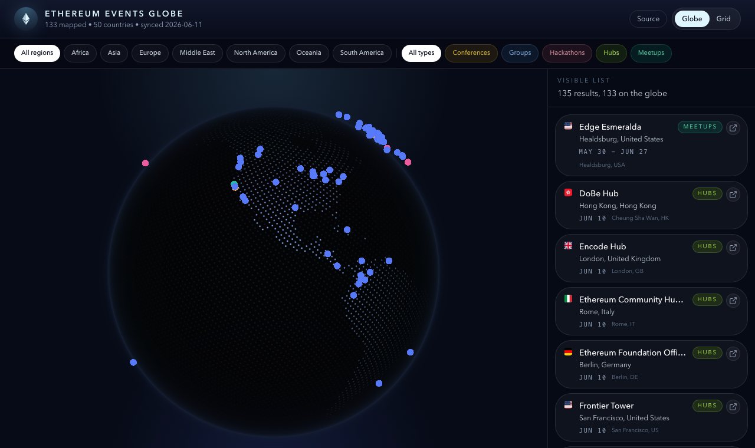This screenshot has height=448, width=755.
Task: Show only Conferences
Action: (471, 53)
